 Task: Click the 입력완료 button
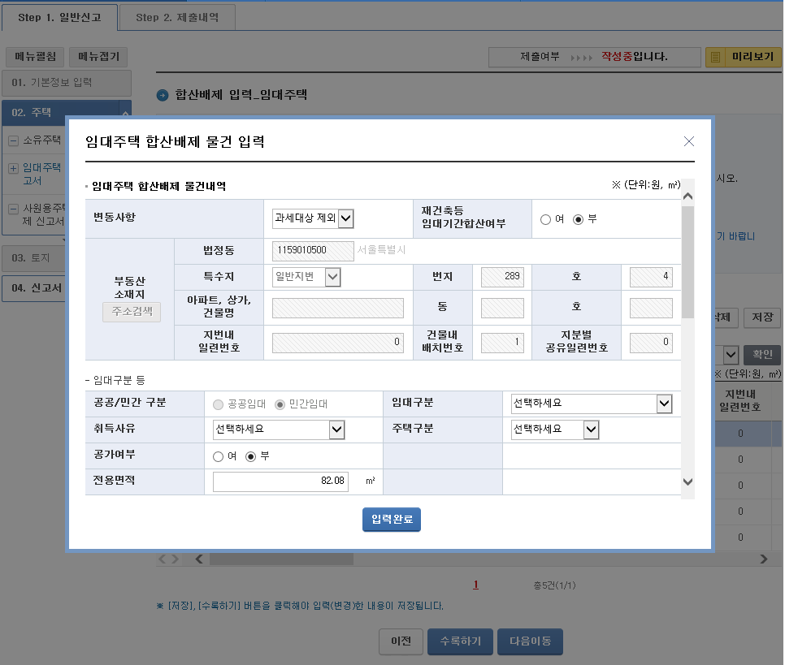391,520
